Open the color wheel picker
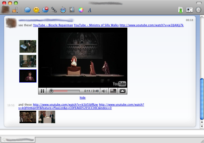 point(81,10)
